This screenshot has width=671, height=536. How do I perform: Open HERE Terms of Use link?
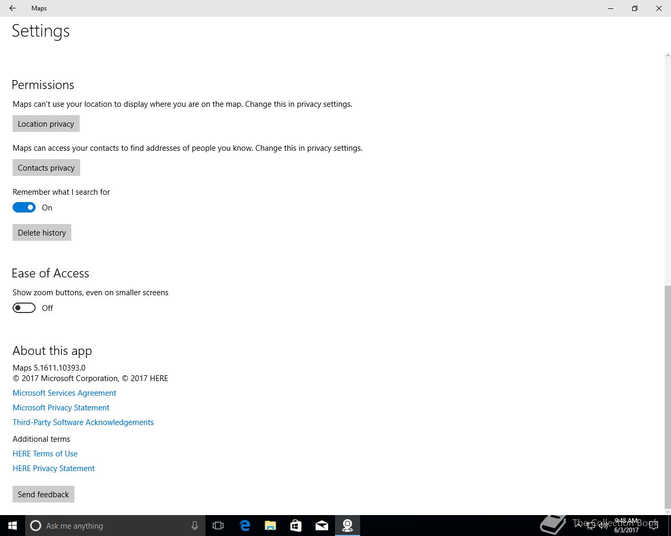pyautogui.click(x=45, y=453)
